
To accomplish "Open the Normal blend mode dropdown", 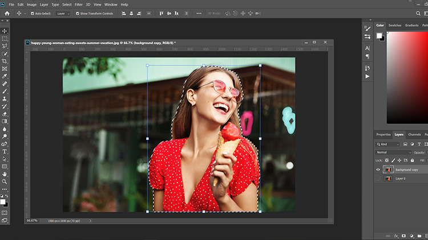I will 393,152.
